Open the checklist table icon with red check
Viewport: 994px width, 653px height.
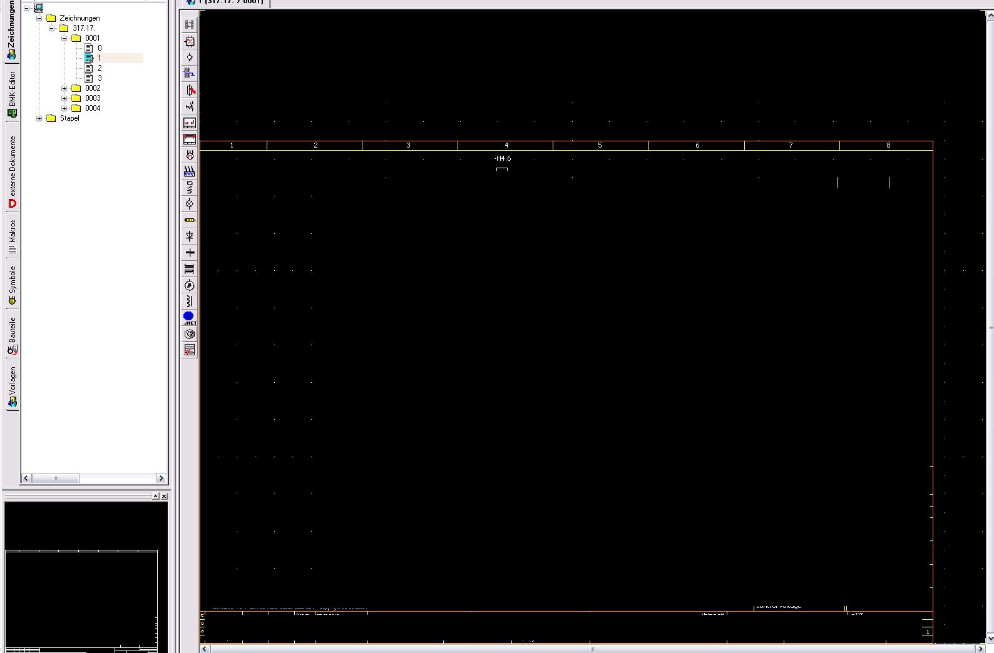[x=190, y=350]
